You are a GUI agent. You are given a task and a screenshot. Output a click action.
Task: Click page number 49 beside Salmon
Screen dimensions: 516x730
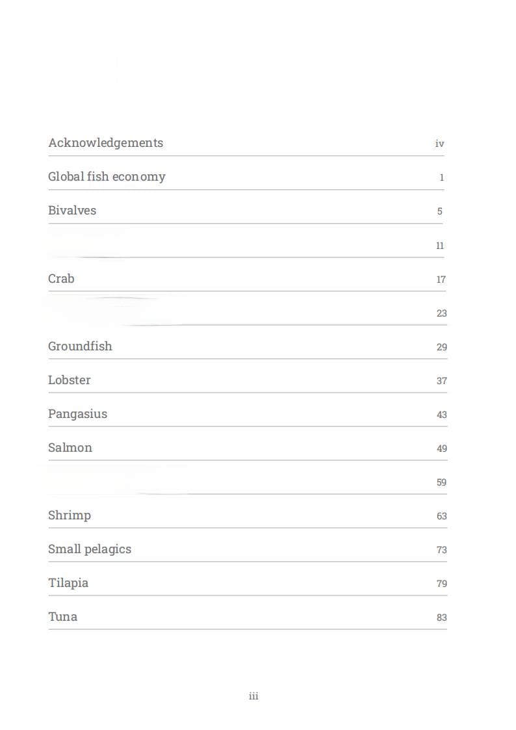441,449
